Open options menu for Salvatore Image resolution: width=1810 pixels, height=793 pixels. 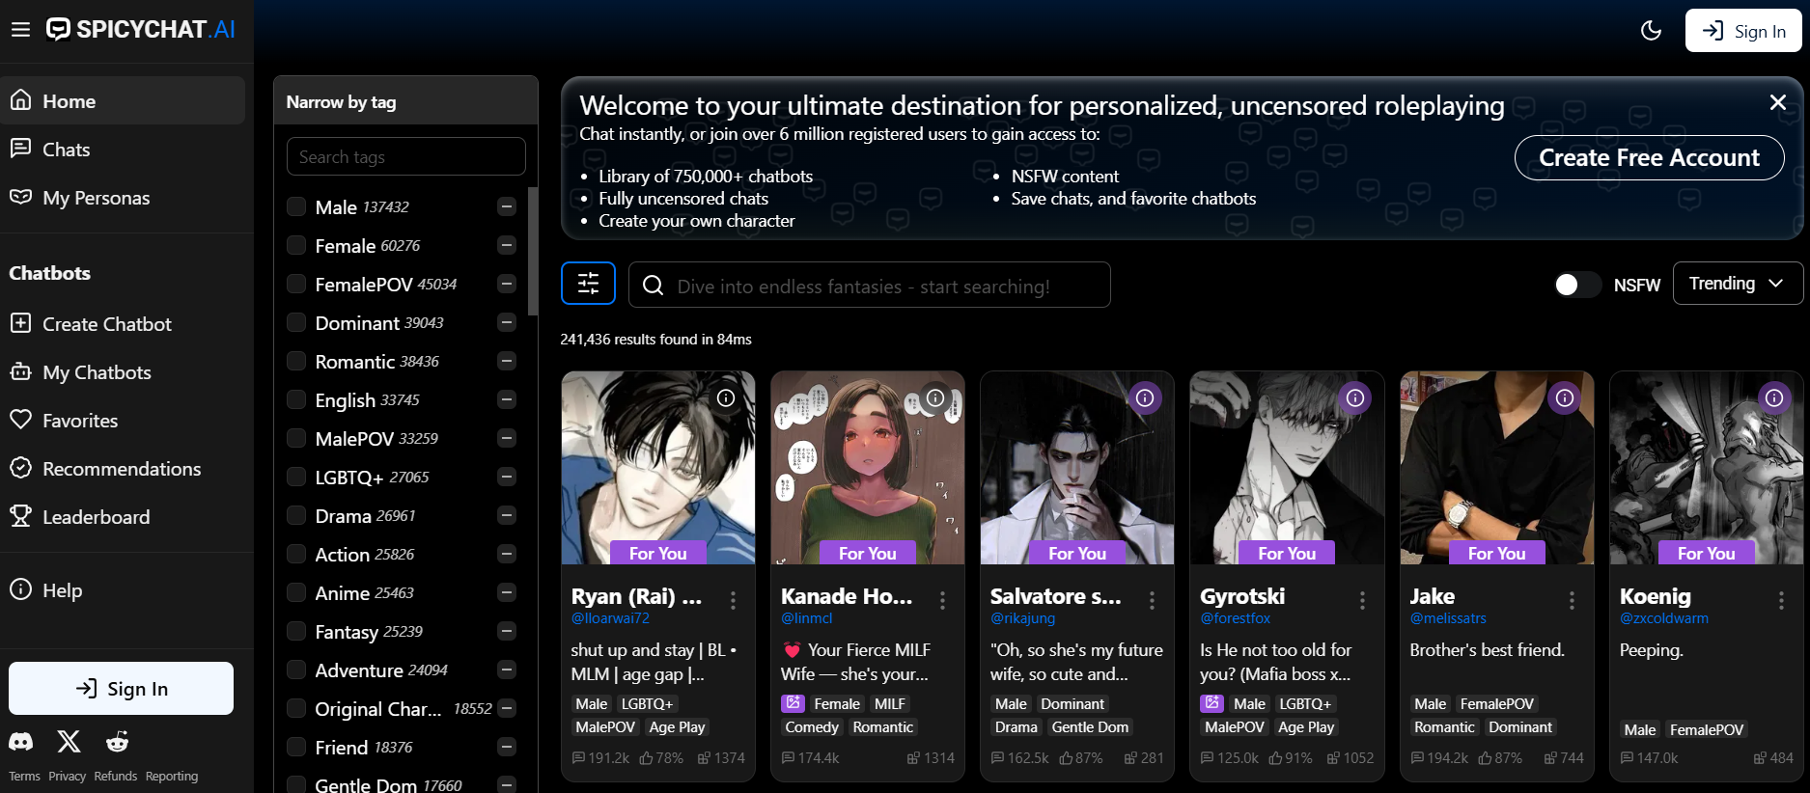tap(1153, 600)
